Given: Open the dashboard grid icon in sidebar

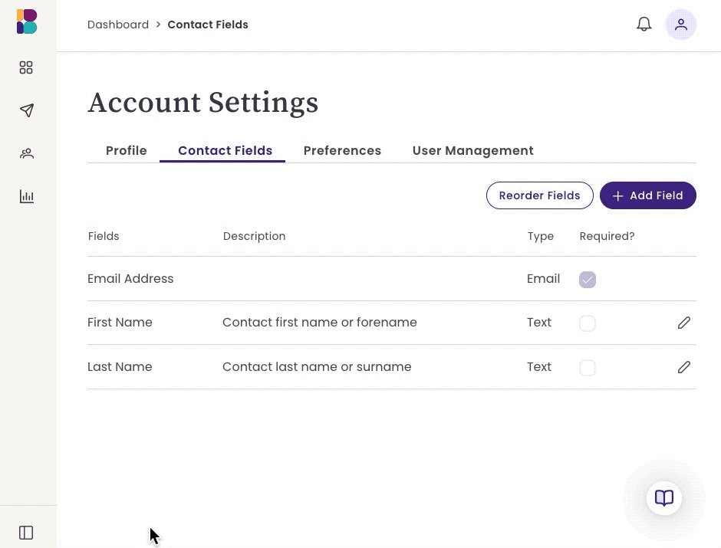Looking at the screenshot, I should [x=26, y=67].
